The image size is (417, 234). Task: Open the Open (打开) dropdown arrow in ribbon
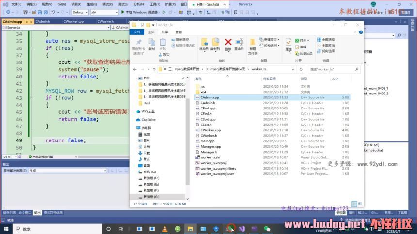coord(308,40)
